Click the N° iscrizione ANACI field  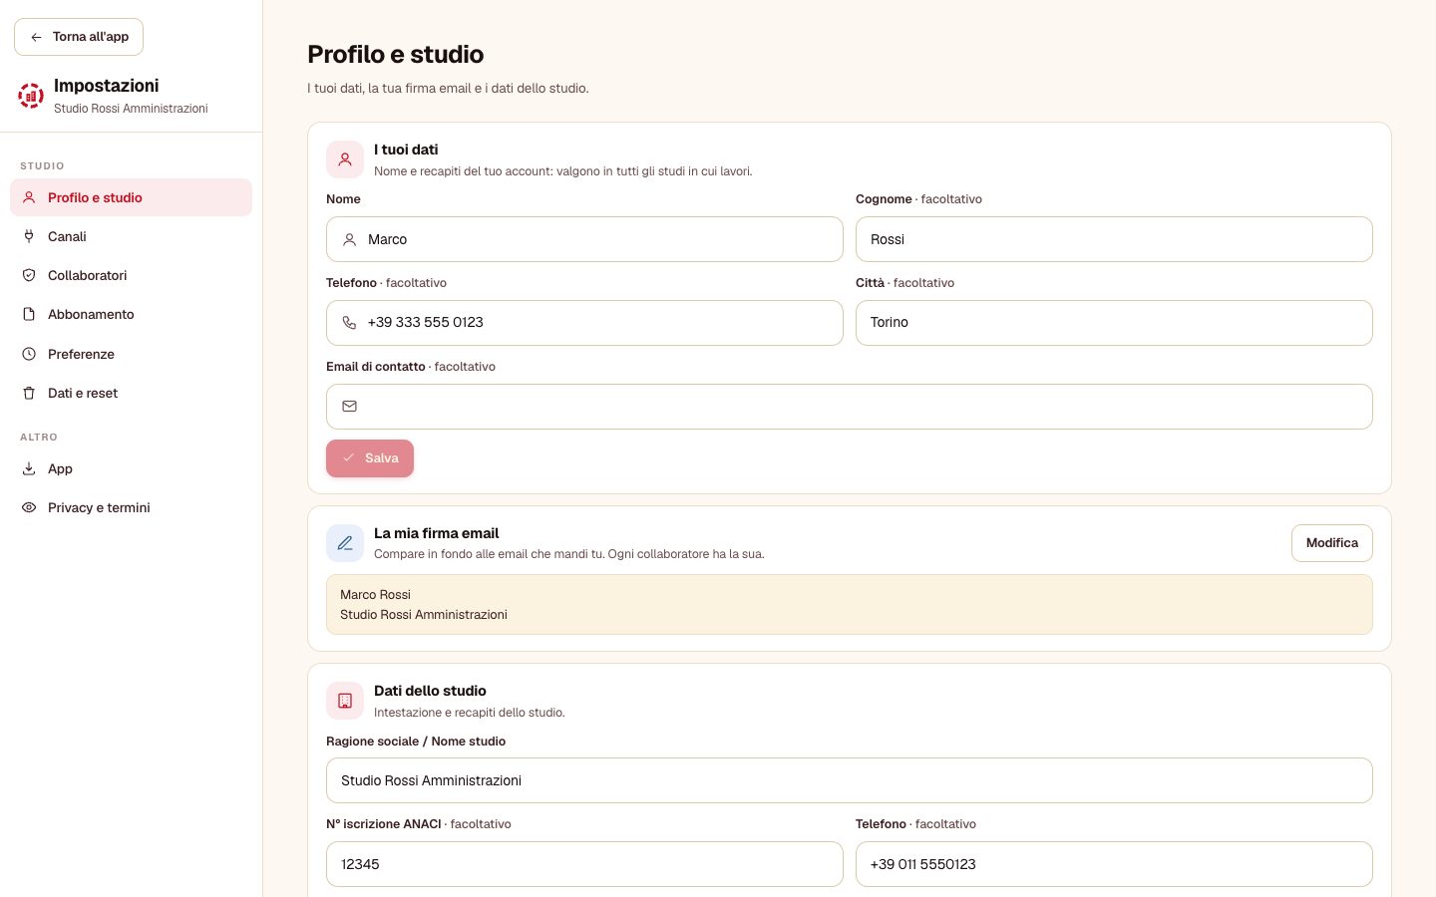(x=584, y=864)
